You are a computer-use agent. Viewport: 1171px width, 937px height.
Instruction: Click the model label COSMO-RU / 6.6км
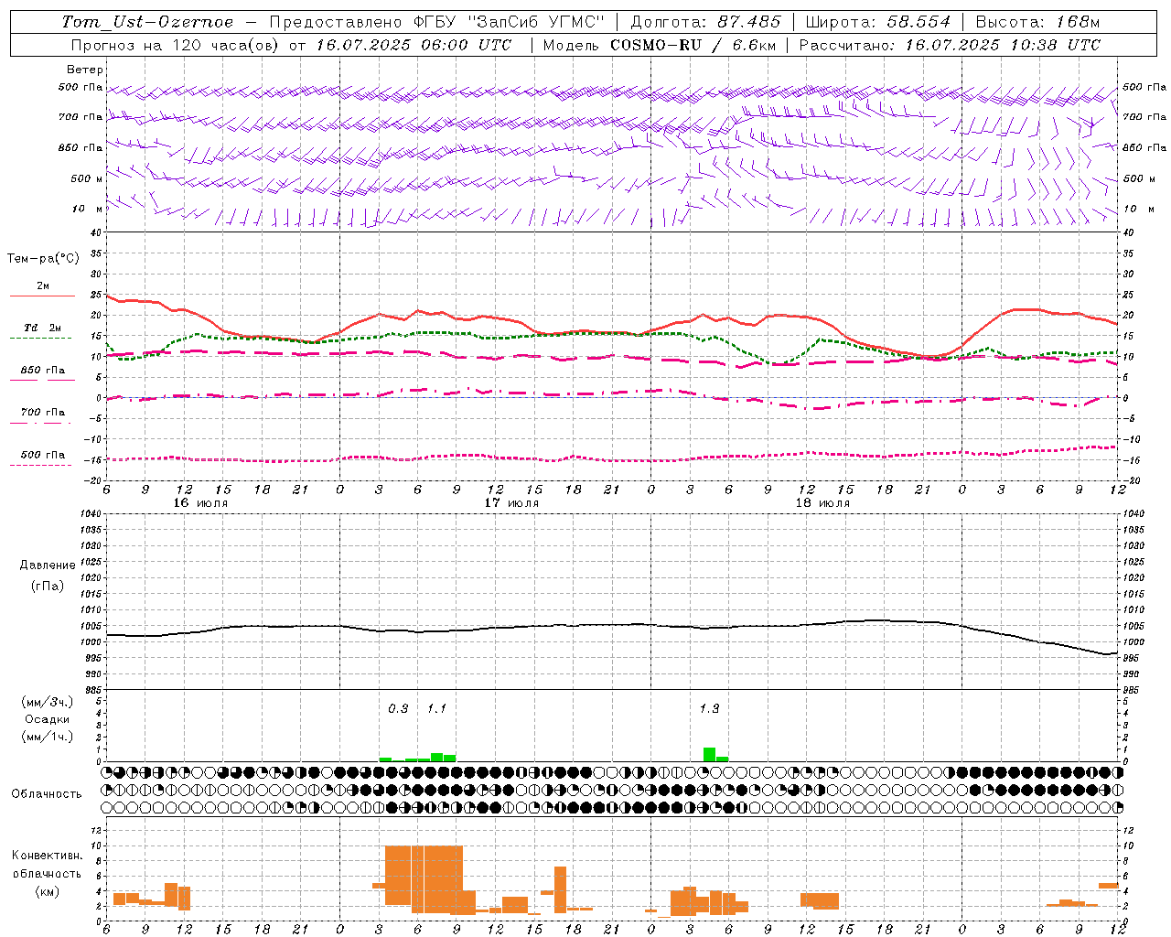(693, 45)
